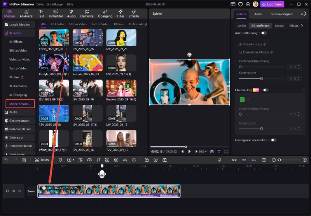This screenshot has width=311, height=216.
Task: Click the speed gauge icon in timeline toolbar
Action: (x=89, y=160)
